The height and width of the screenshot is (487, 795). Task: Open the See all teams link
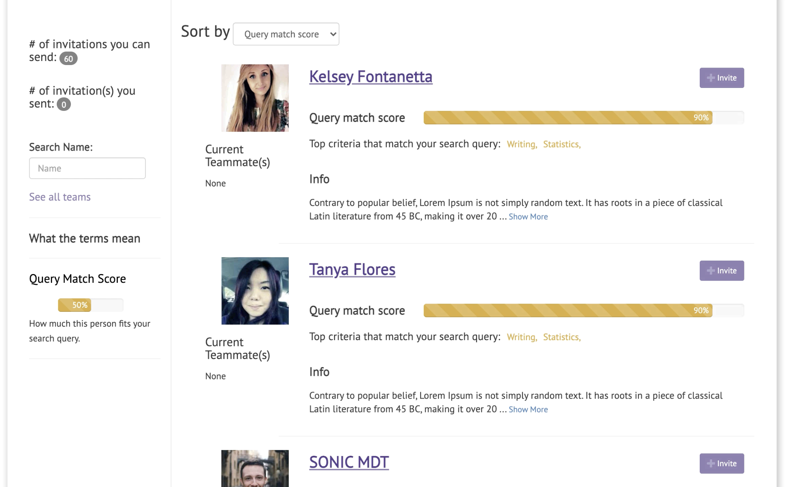60,197
